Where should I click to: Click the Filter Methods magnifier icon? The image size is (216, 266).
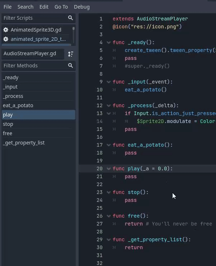70,66
